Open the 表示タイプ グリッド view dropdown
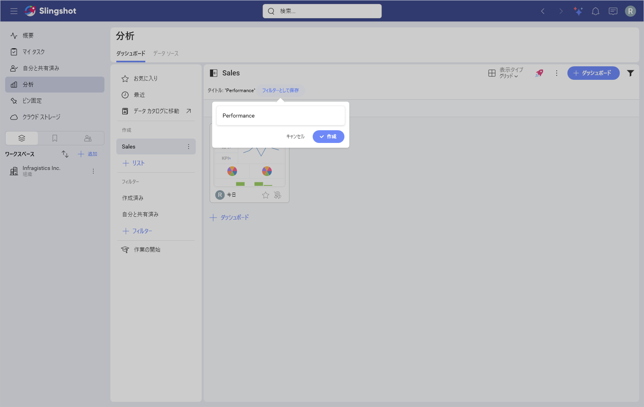The width and height of the screenshot is (644, 407). click(504, 73)
